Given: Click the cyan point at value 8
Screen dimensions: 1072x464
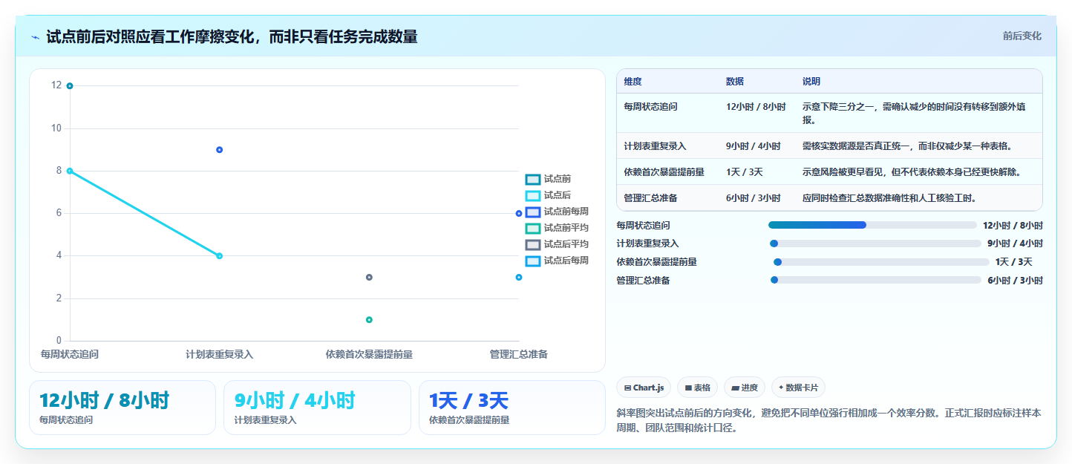Looking at the screenshot, I should [70, 171].
